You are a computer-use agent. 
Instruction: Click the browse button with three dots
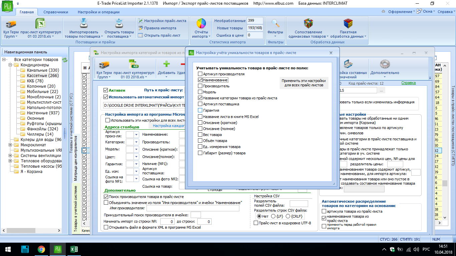382,90
